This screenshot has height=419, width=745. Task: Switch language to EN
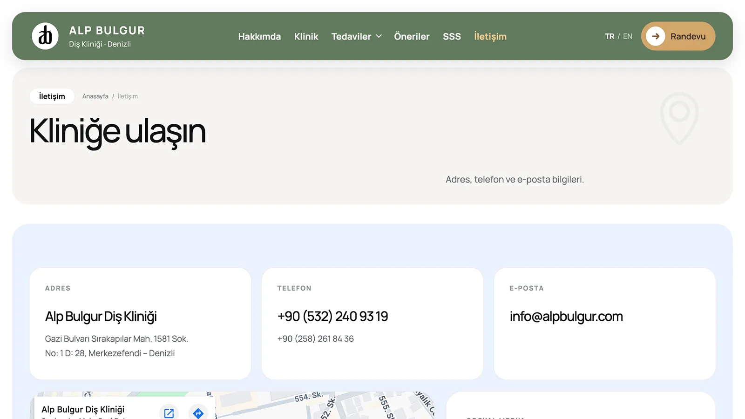click(x=628, y=36)
